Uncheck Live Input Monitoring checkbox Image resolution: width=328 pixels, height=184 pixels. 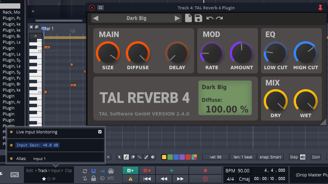(x=100, y=132)
